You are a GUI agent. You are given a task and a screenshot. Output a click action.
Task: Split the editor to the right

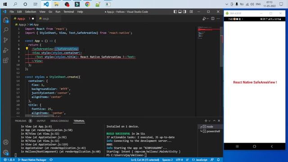[213, 18]
